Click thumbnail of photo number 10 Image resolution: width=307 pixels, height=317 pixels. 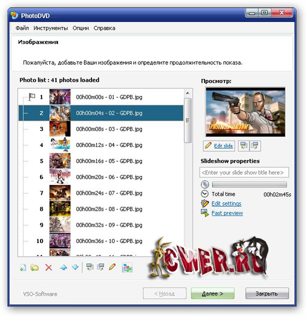[x=60, y=241]
